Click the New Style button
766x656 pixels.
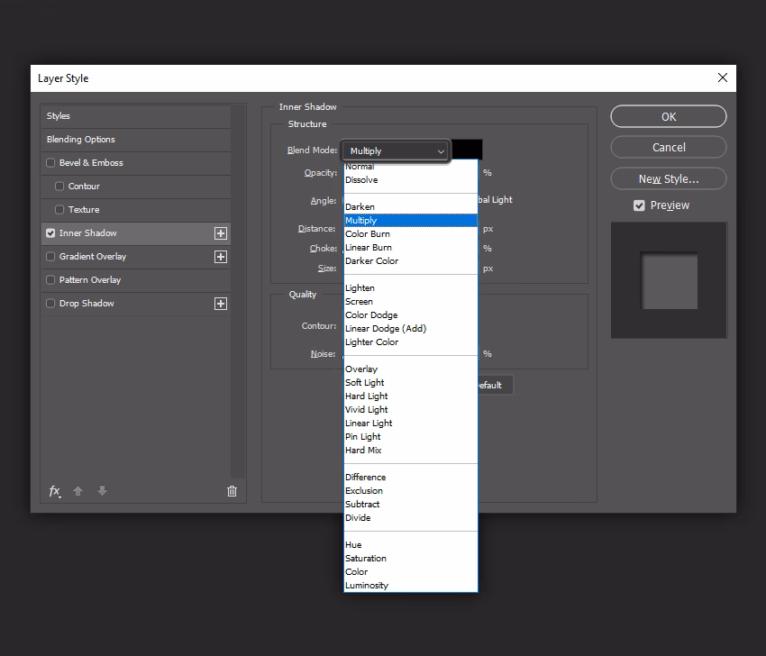(x=668, y=178)
